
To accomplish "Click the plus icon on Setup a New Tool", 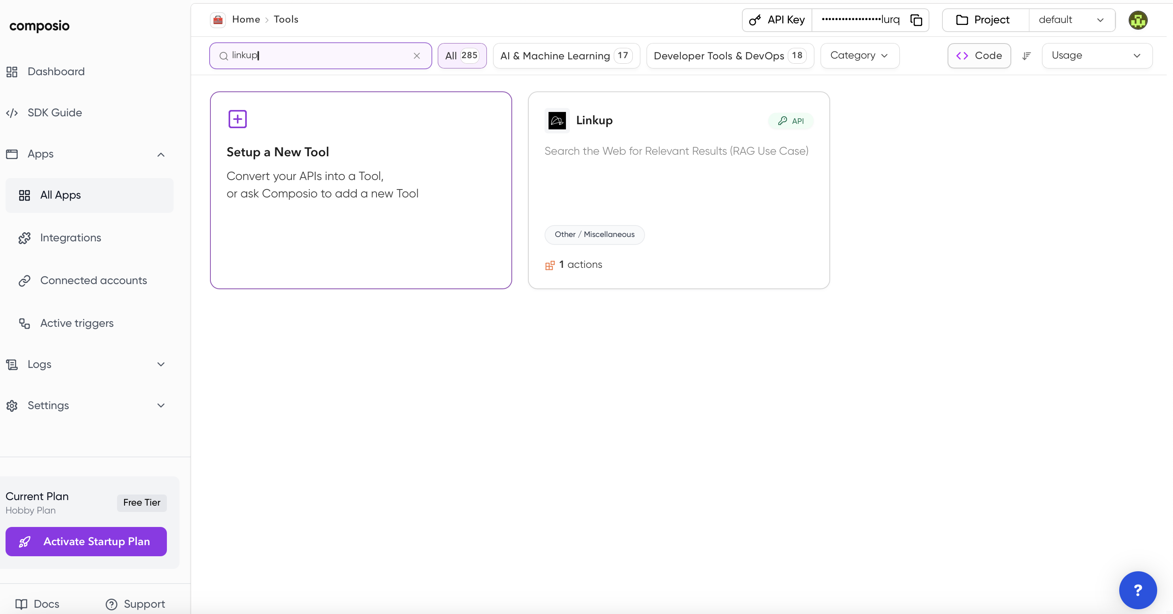I will pos(237,119).
